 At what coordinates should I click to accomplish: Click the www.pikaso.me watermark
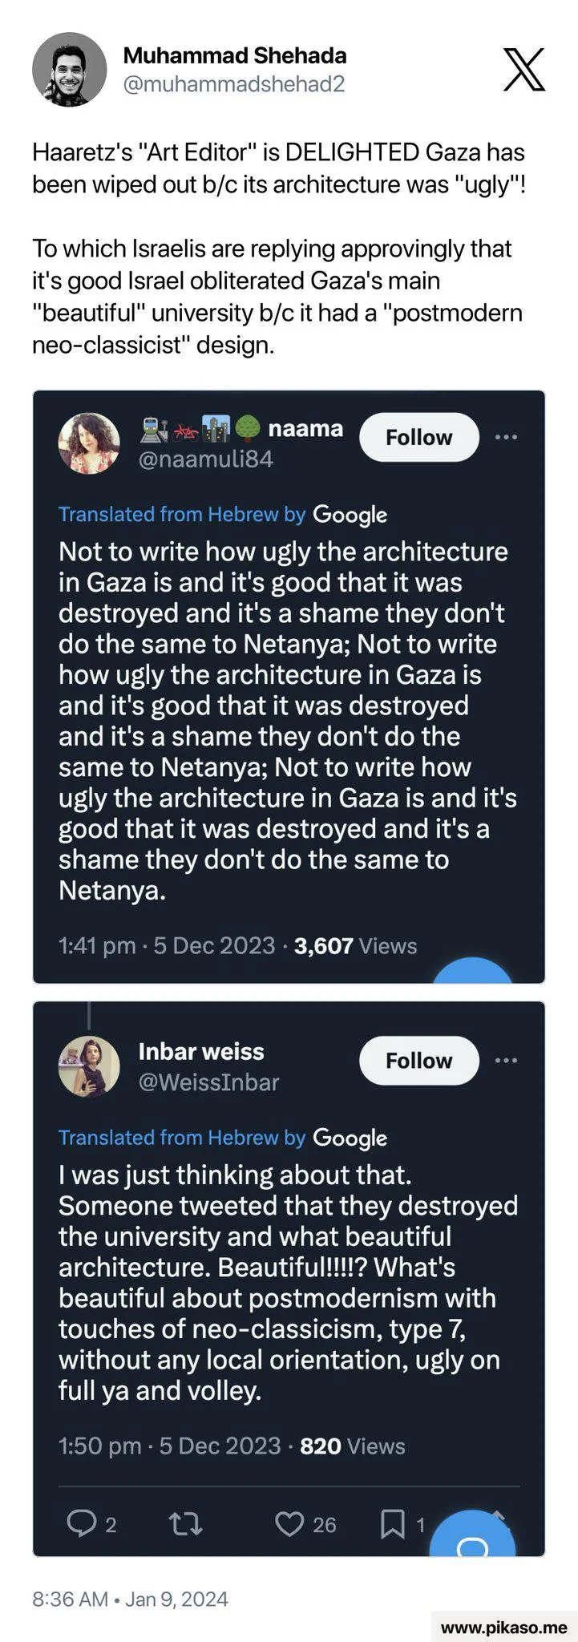[x=504, y=1628]
